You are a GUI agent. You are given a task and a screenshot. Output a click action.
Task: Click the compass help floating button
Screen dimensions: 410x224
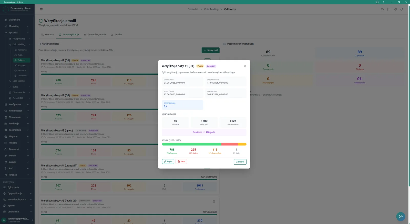click(x=401, y=217)
